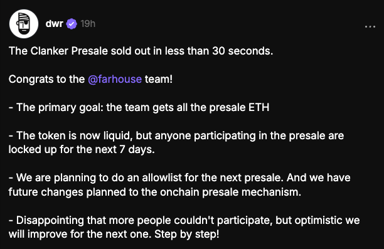Visit the @farhouse mention
384x249 pixels.
tap(115, 79)
